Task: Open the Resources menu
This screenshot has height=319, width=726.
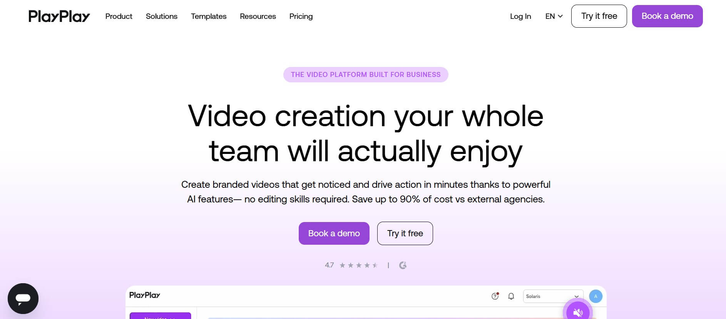Action: click(258, 16)
